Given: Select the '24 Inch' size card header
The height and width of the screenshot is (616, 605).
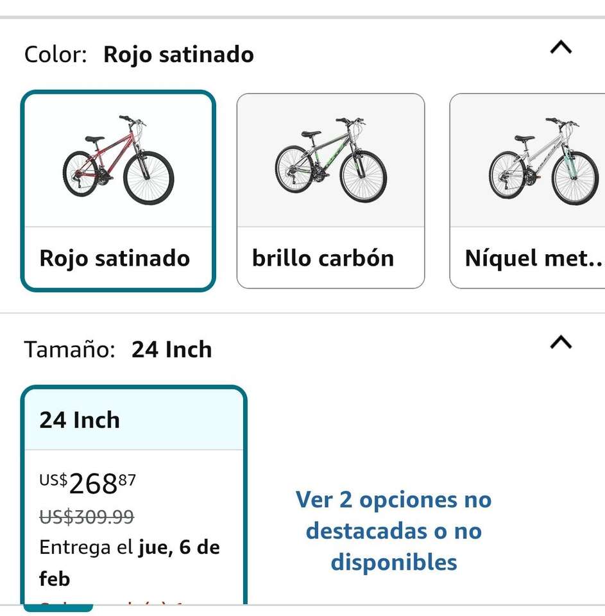Looking at the screenshot, I should [80, 420].
